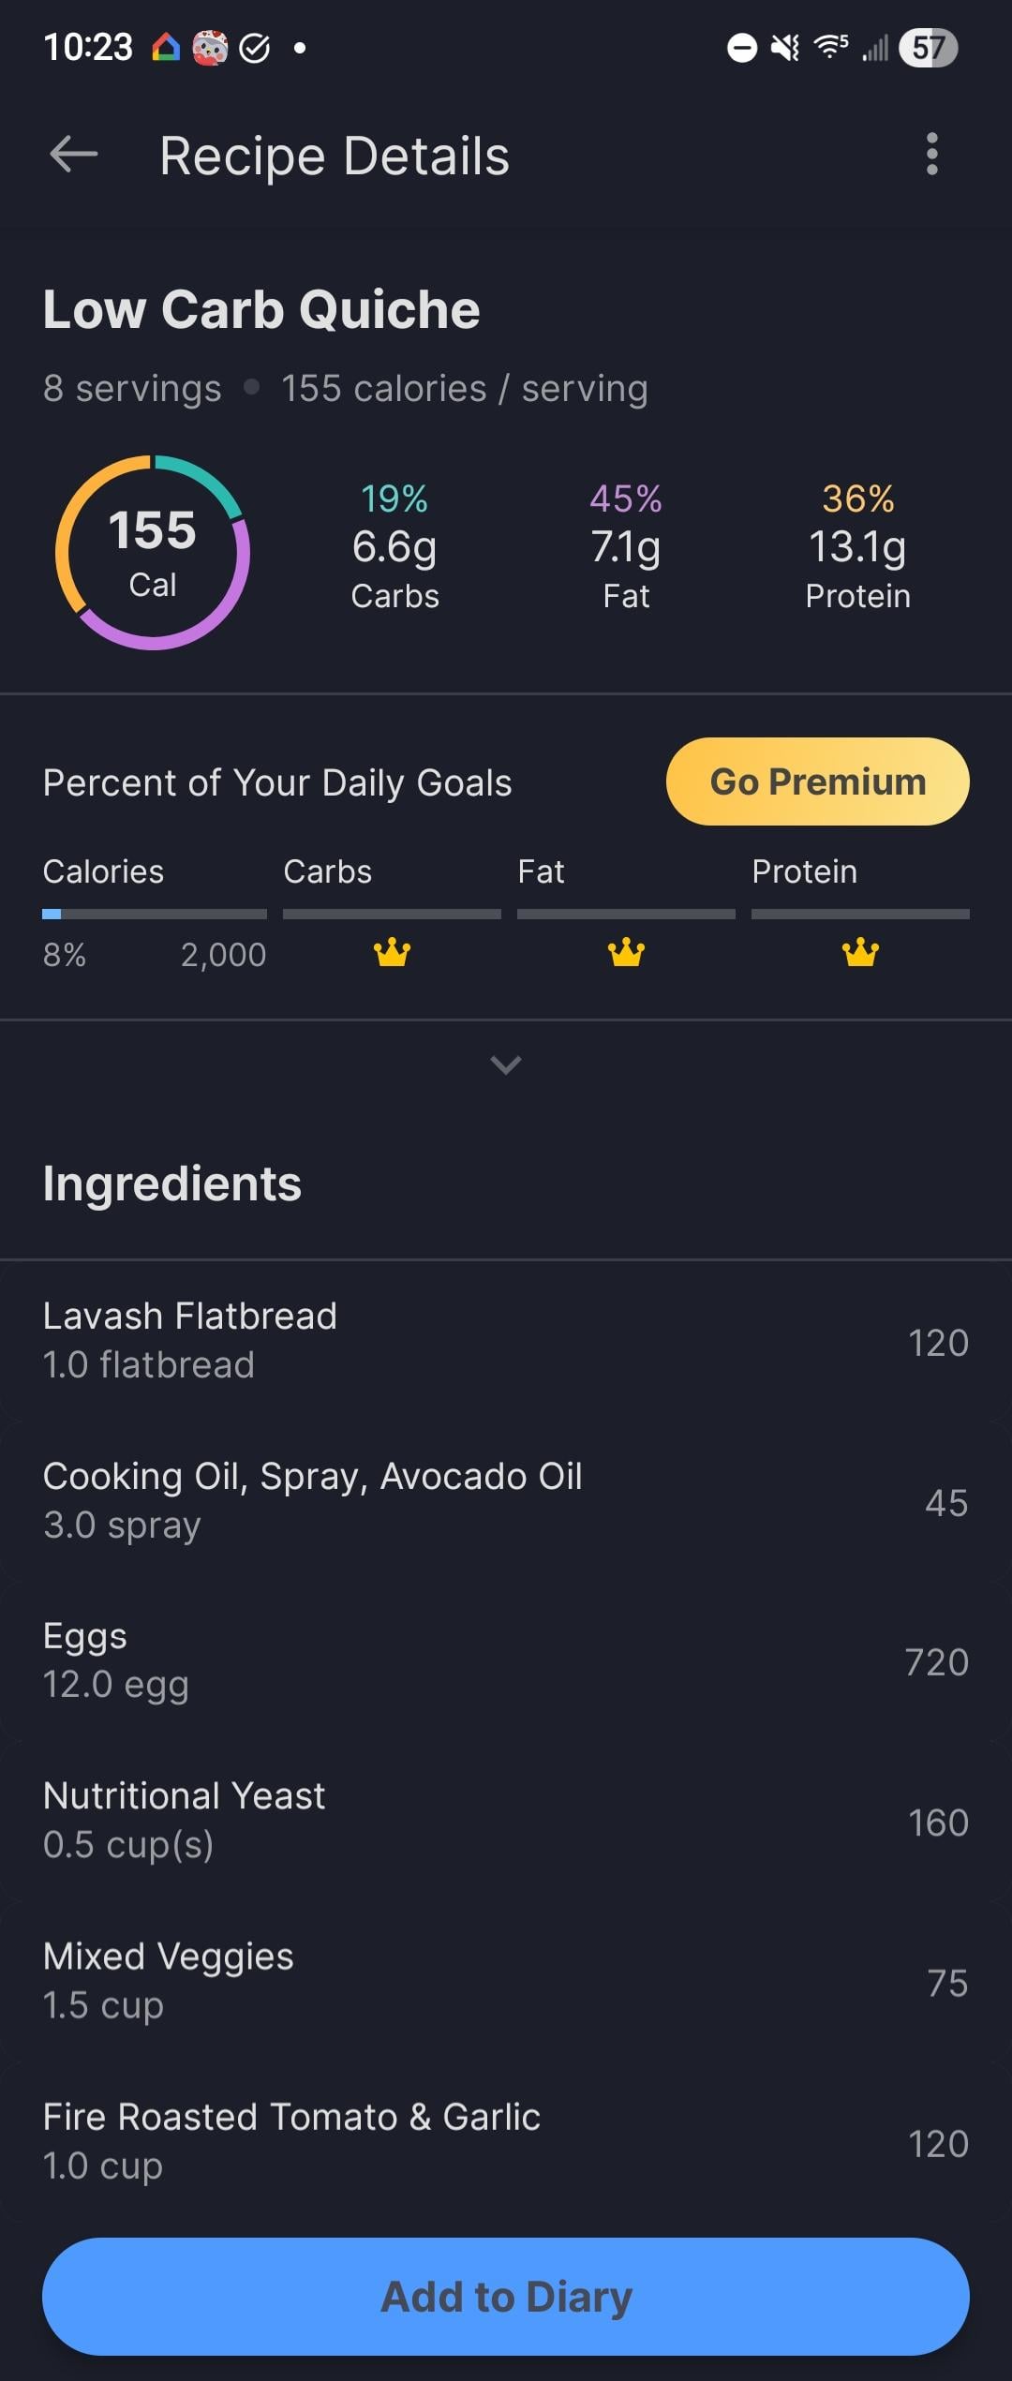Viewport: 1012px width, 2381px height.
Task: Tap the Wi-Fi status icon
Action: click(x=831, y=47)
